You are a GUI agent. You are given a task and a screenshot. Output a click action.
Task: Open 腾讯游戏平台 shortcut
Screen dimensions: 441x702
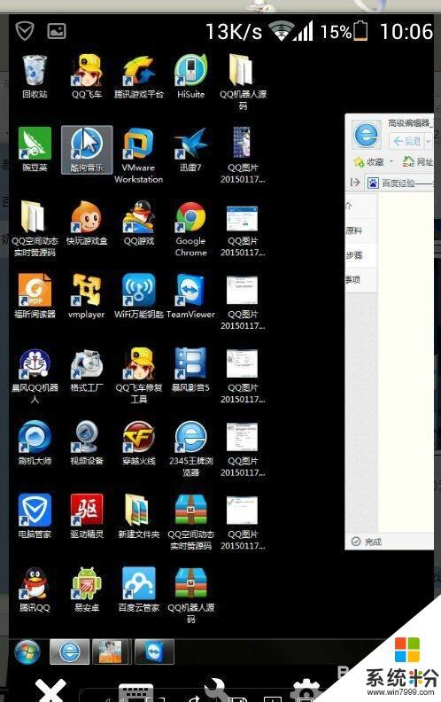(139, 76)
